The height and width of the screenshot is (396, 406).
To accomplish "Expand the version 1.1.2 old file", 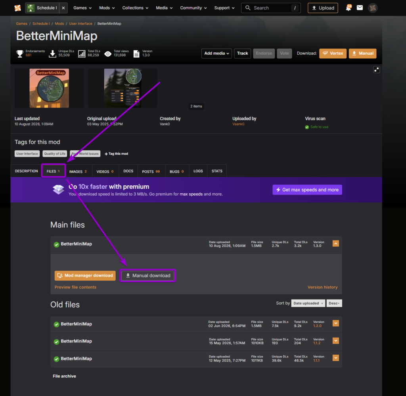I will pyautogui.click(x=335, y=340).
